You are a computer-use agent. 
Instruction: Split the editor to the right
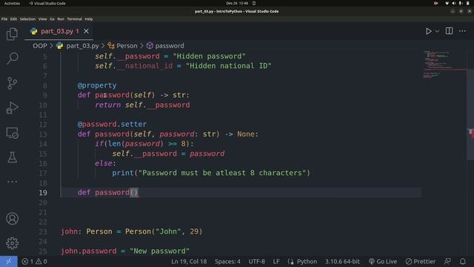coord(450,31)
